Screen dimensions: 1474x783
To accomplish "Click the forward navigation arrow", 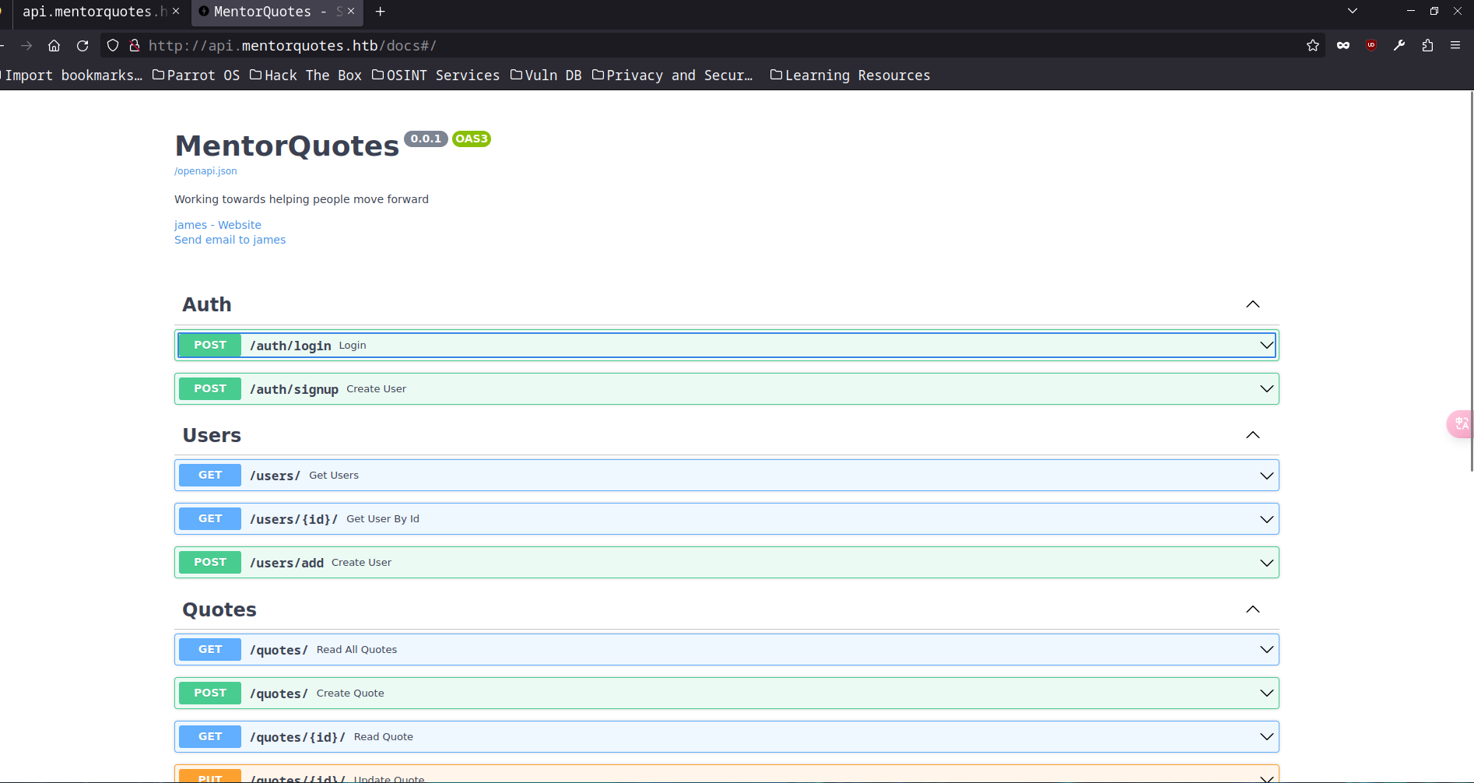I will (x=26, y=46).
